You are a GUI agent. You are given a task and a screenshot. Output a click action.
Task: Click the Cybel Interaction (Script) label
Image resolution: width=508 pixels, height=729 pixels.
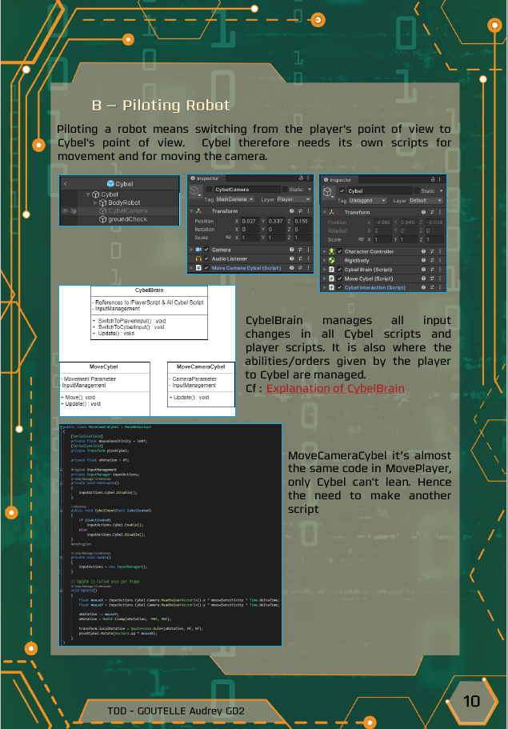pos(374,288)
